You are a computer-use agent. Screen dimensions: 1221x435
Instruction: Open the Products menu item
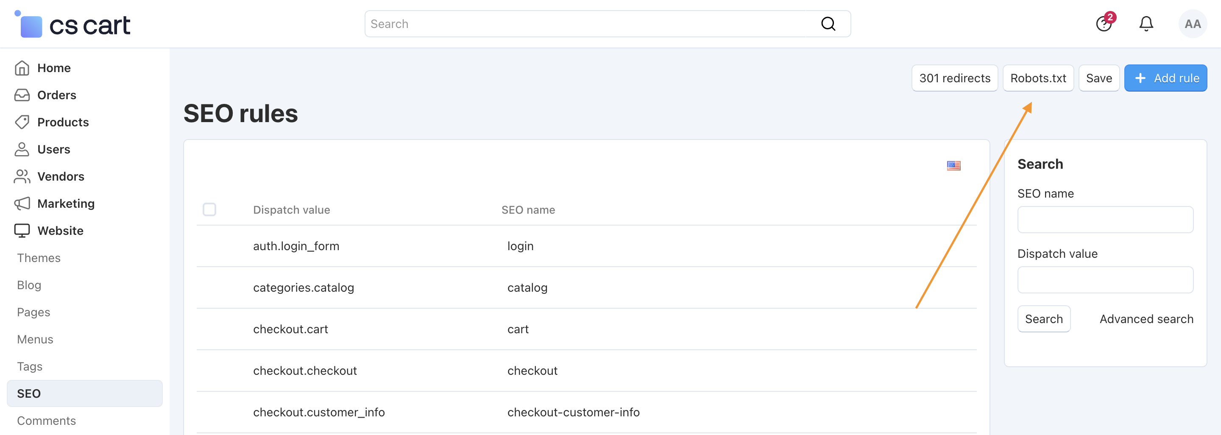click(63, 122)
